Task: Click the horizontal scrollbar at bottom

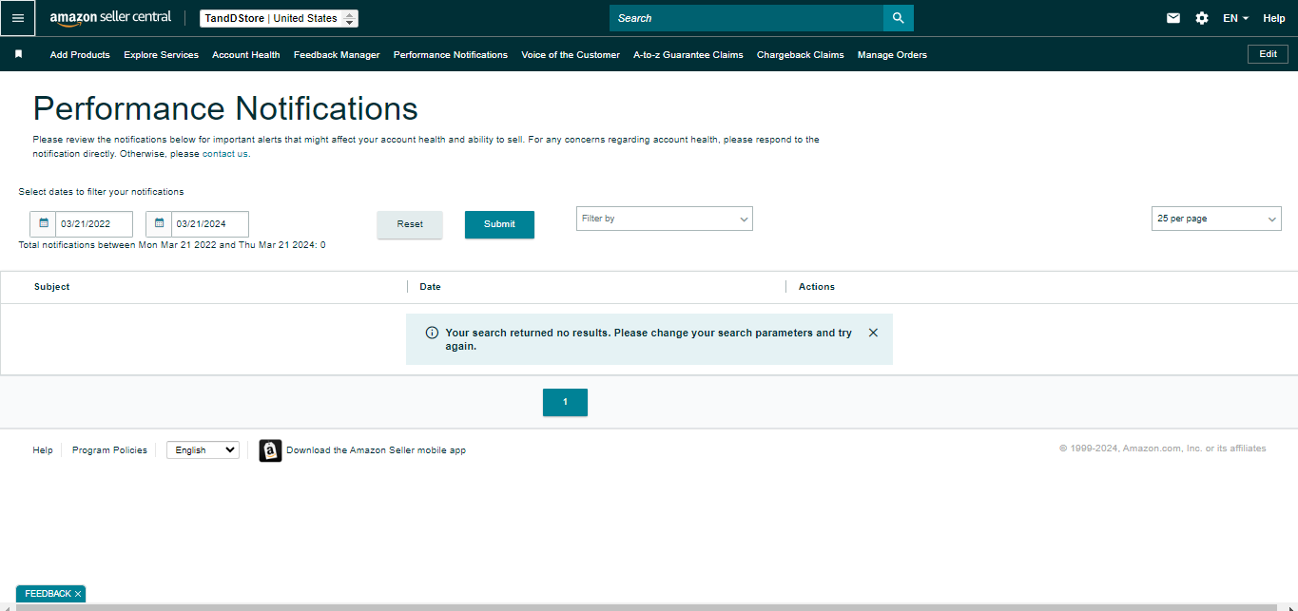Action: coord(649,607)
